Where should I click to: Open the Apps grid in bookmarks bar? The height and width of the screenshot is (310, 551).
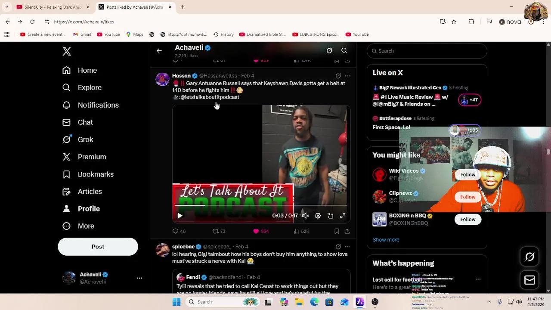click(7, 34)
